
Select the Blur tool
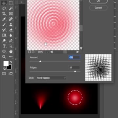[x=11, y=35]
